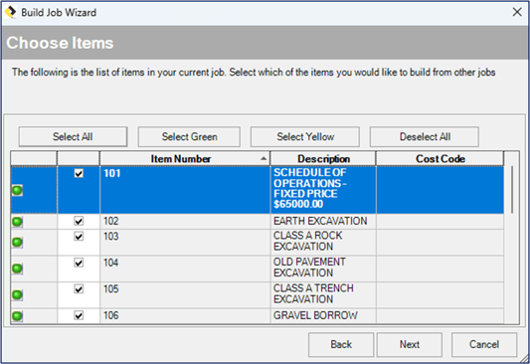
Task: Click Build Job Wizard title bar icon
Action: [10, 12]
